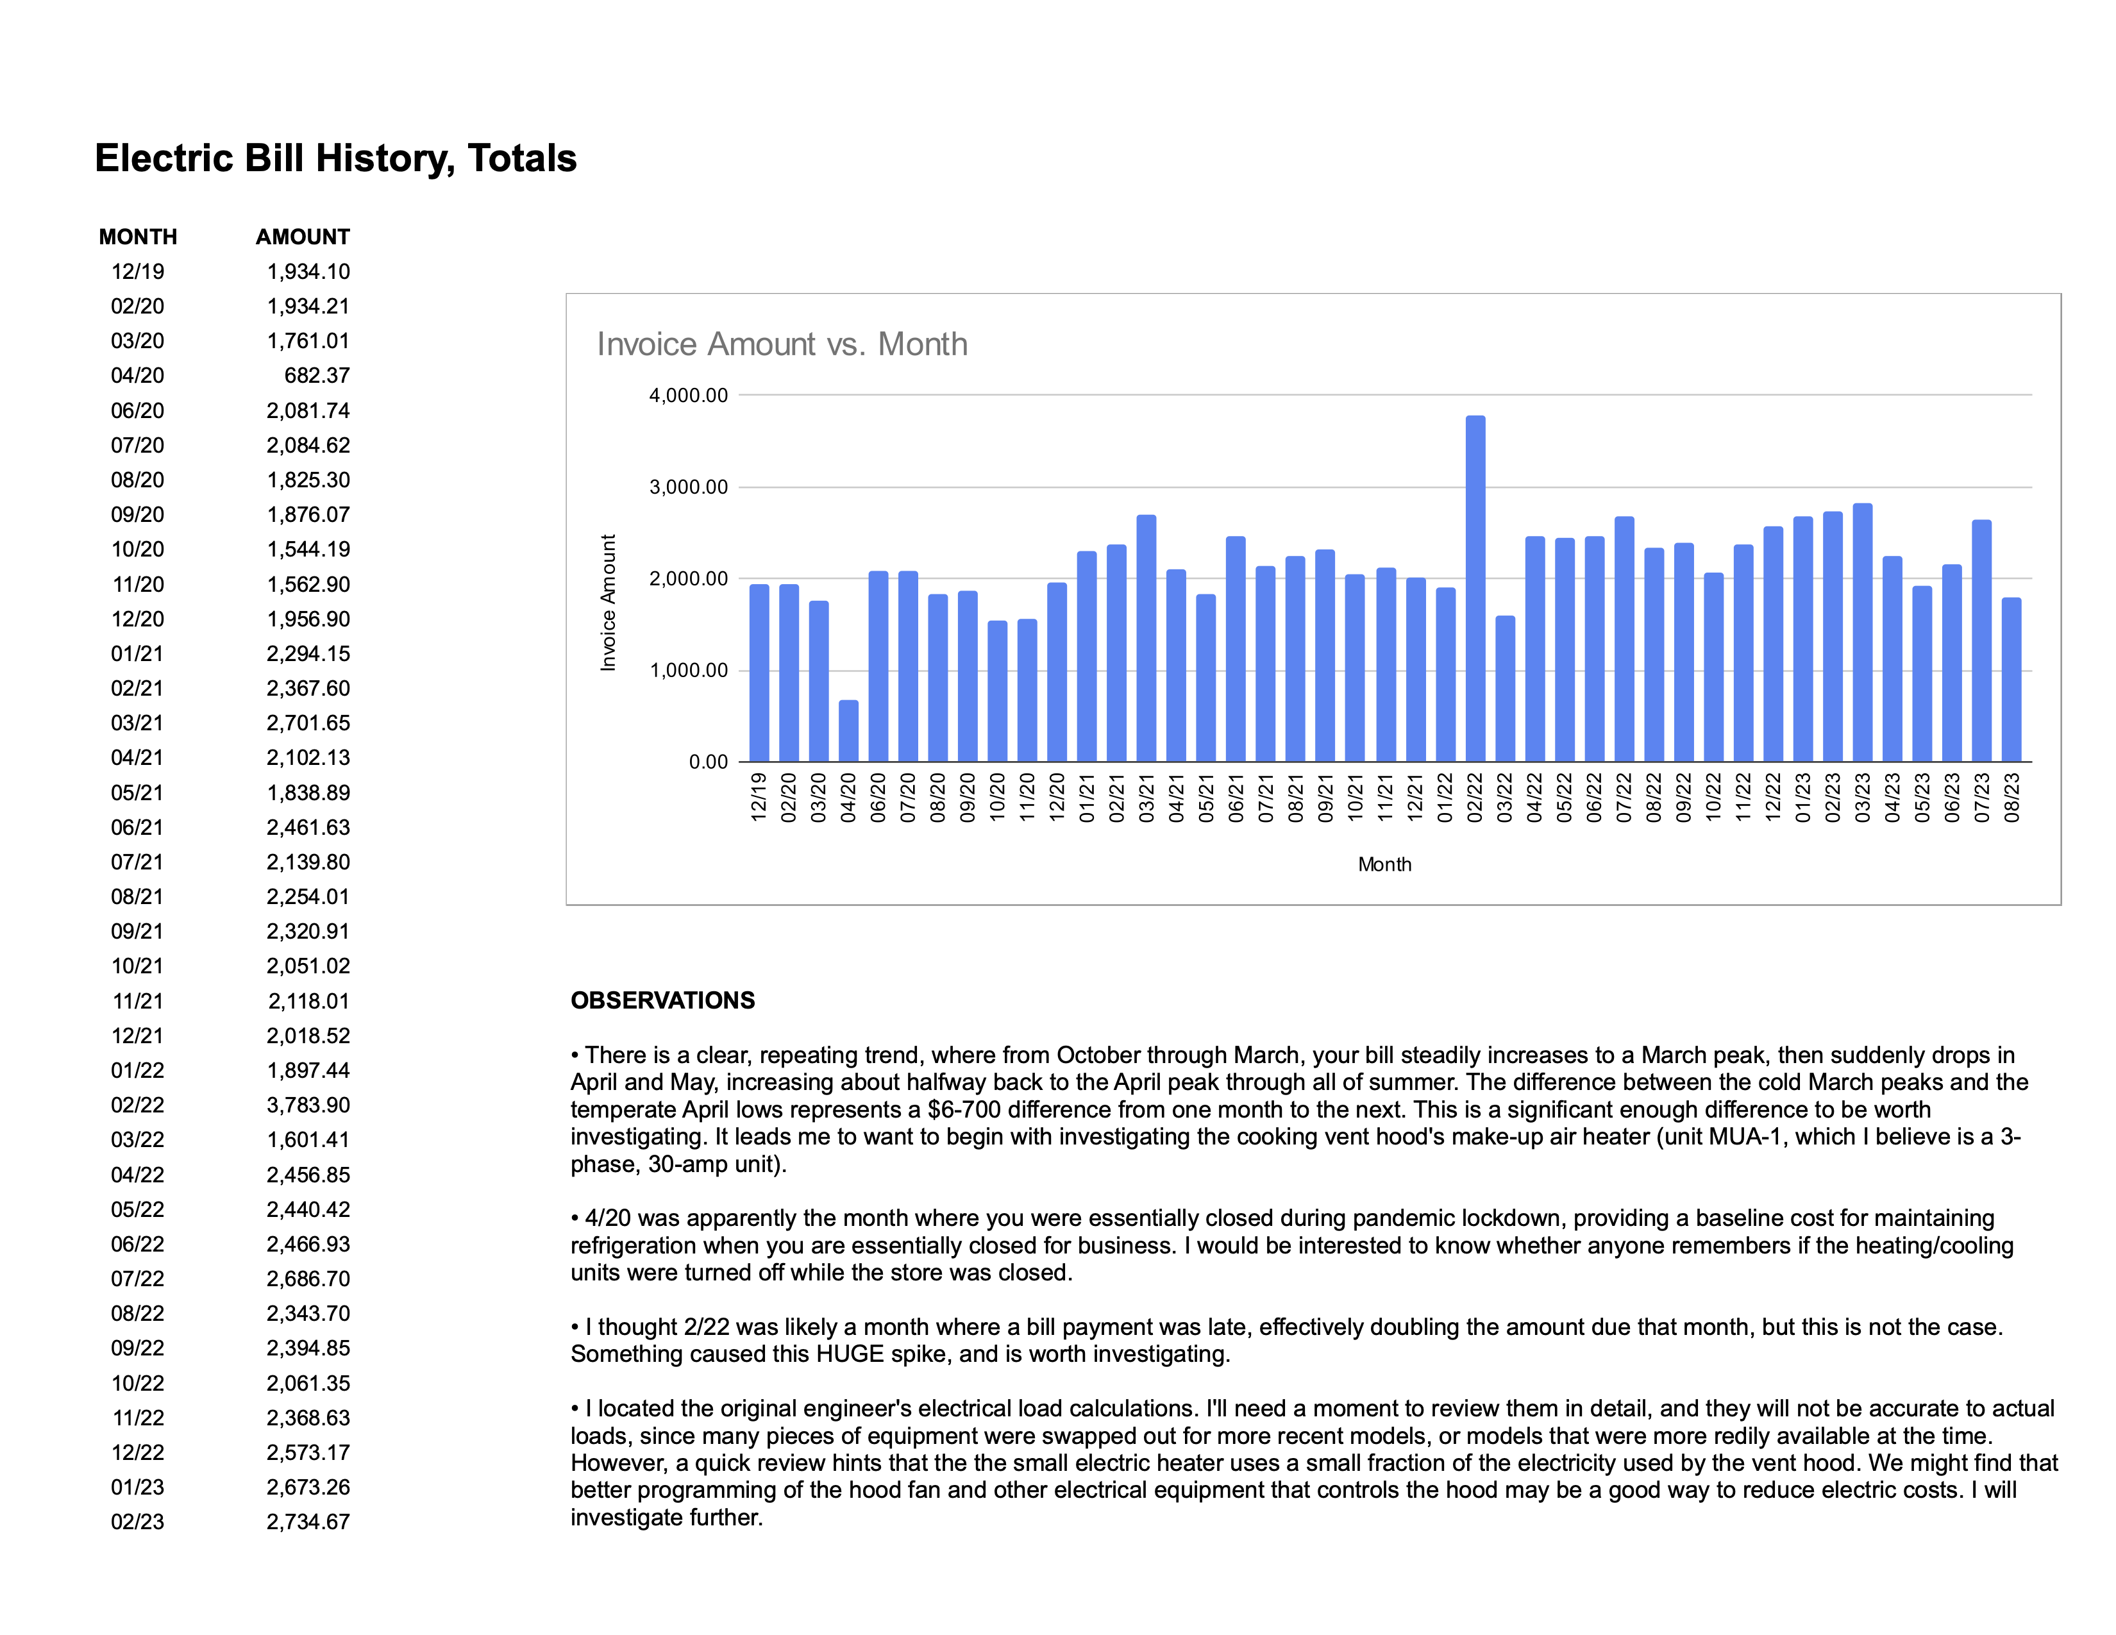Select the MONTH column header
Screen dimensions: 2116x1635
click(138, 237)
